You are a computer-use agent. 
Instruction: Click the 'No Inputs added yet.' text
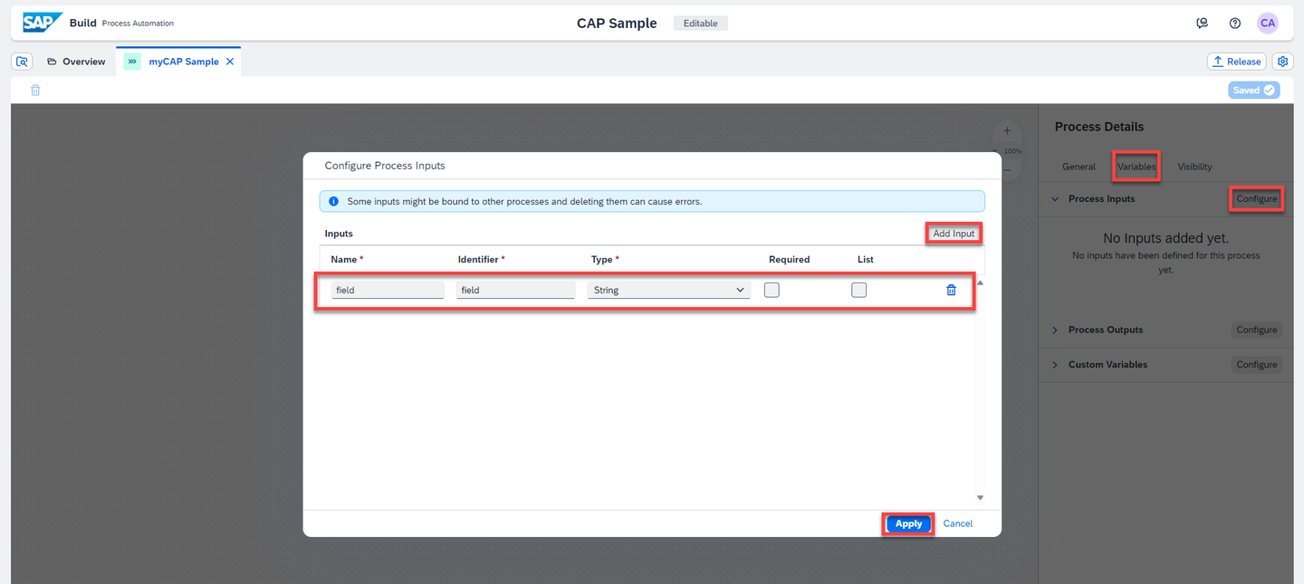(1165, 238)
